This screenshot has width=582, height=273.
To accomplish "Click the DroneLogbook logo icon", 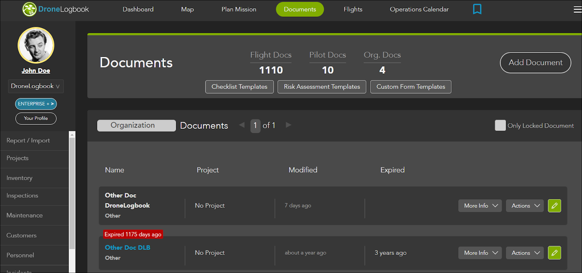I will [x=29, y=9].
